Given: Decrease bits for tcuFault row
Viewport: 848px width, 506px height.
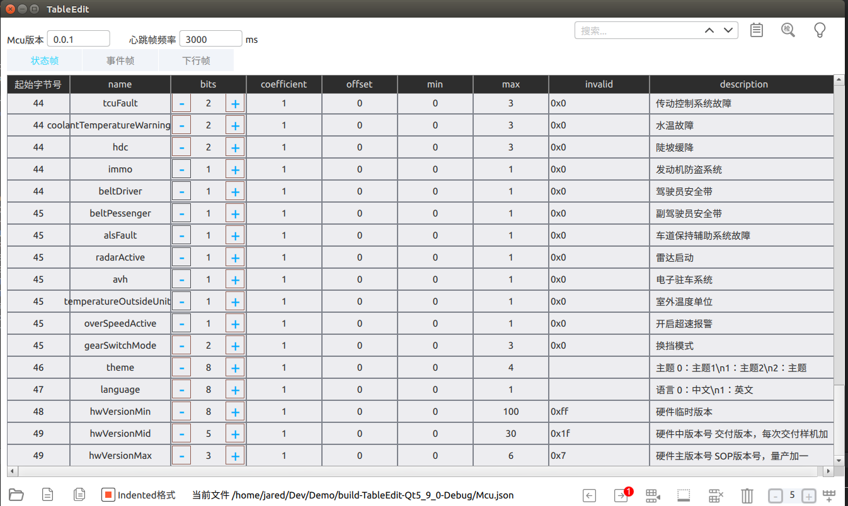Looking at the screenshot, I should click(181, 103).
